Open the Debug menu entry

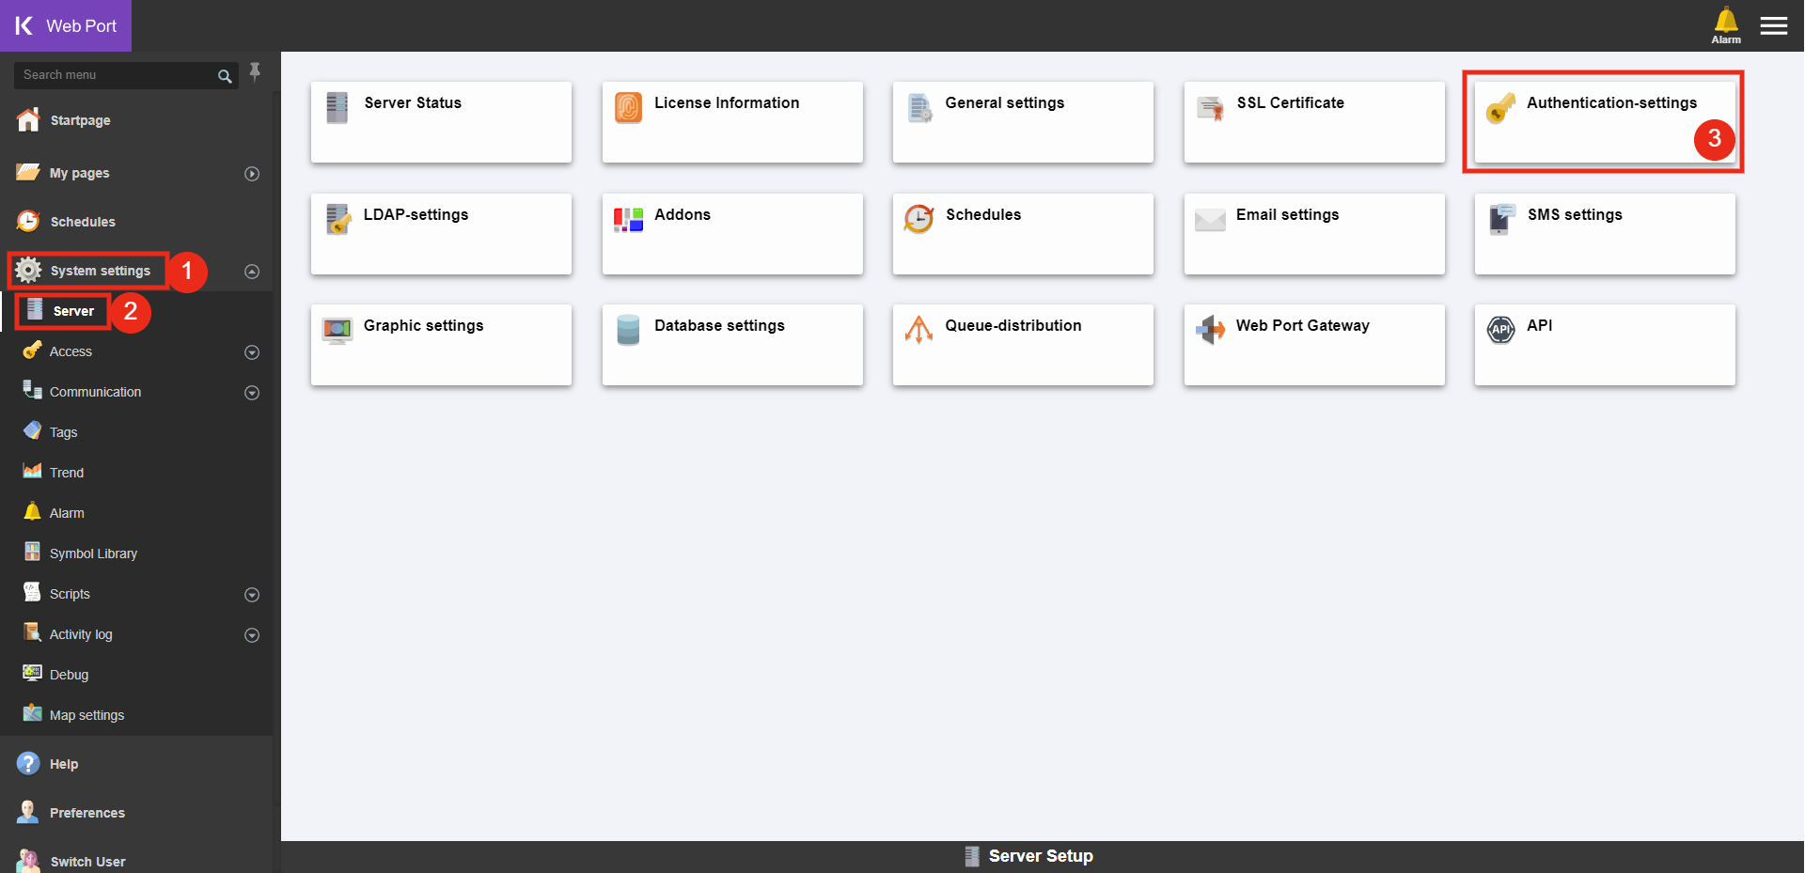coord(136,674)
